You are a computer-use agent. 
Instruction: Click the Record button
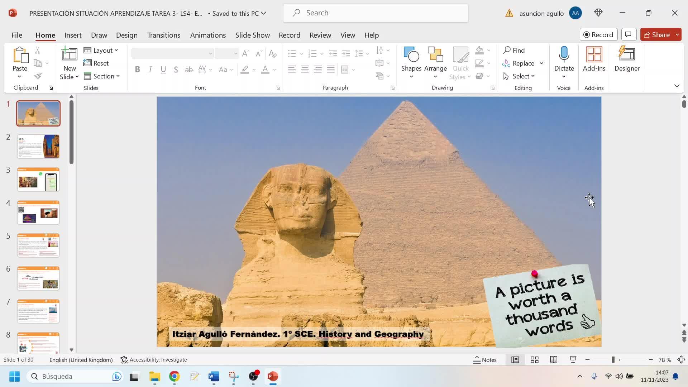tap(598, 35)
